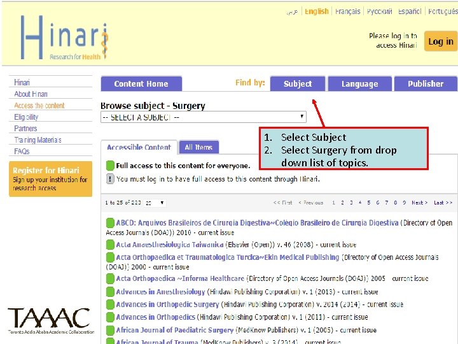Switch to the All Items tab
Viewport: 458px width, 344px height.
(x=198, y=147)
